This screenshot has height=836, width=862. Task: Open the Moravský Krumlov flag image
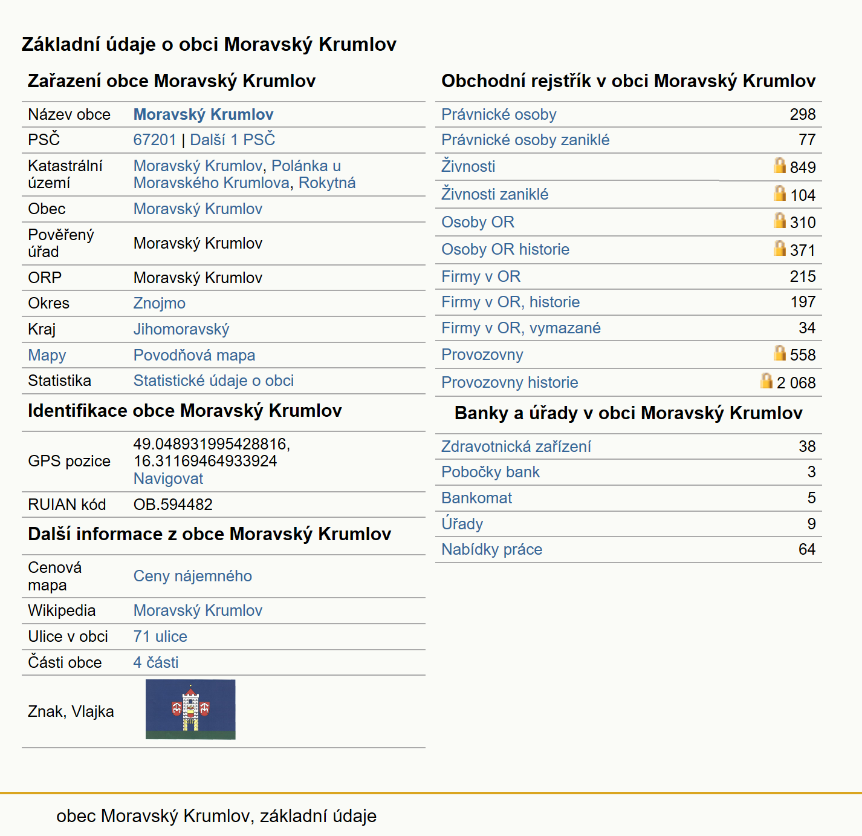pos(190,710)
